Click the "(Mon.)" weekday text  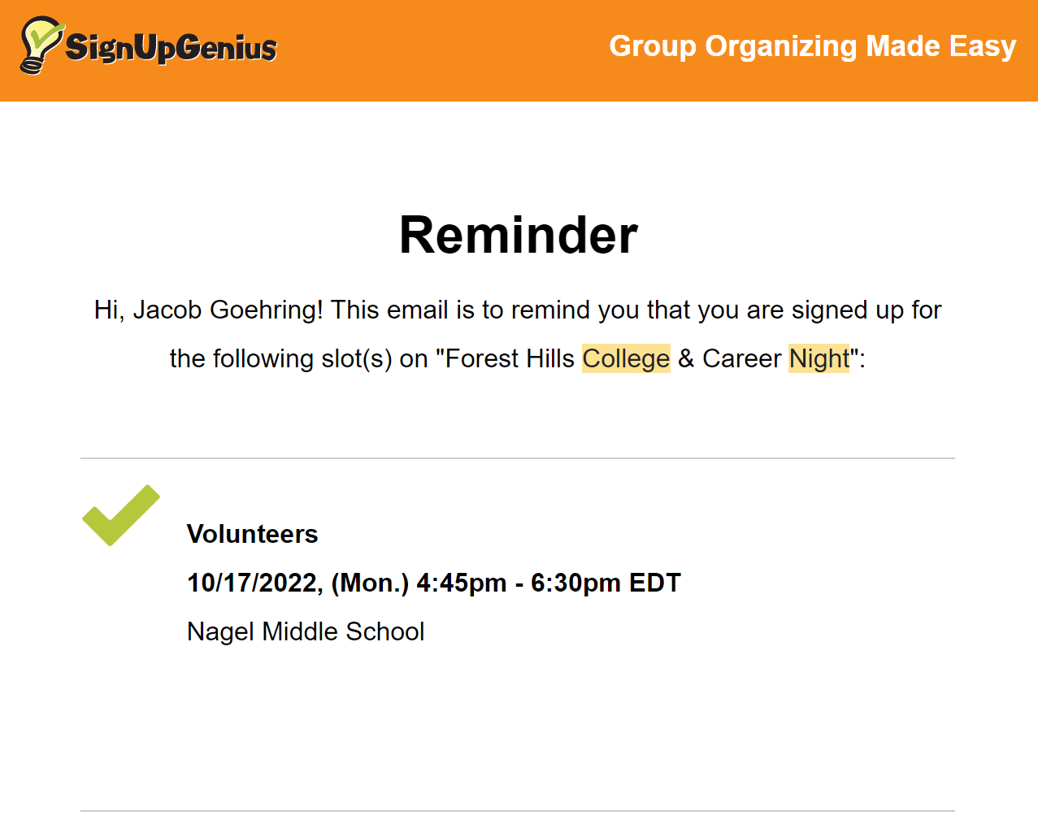pyautogui.click(x=370, y=583)
